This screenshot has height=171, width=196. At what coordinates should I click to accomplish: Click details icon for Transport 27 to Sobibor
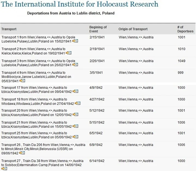pyautogui.click(x=4, y=169)
